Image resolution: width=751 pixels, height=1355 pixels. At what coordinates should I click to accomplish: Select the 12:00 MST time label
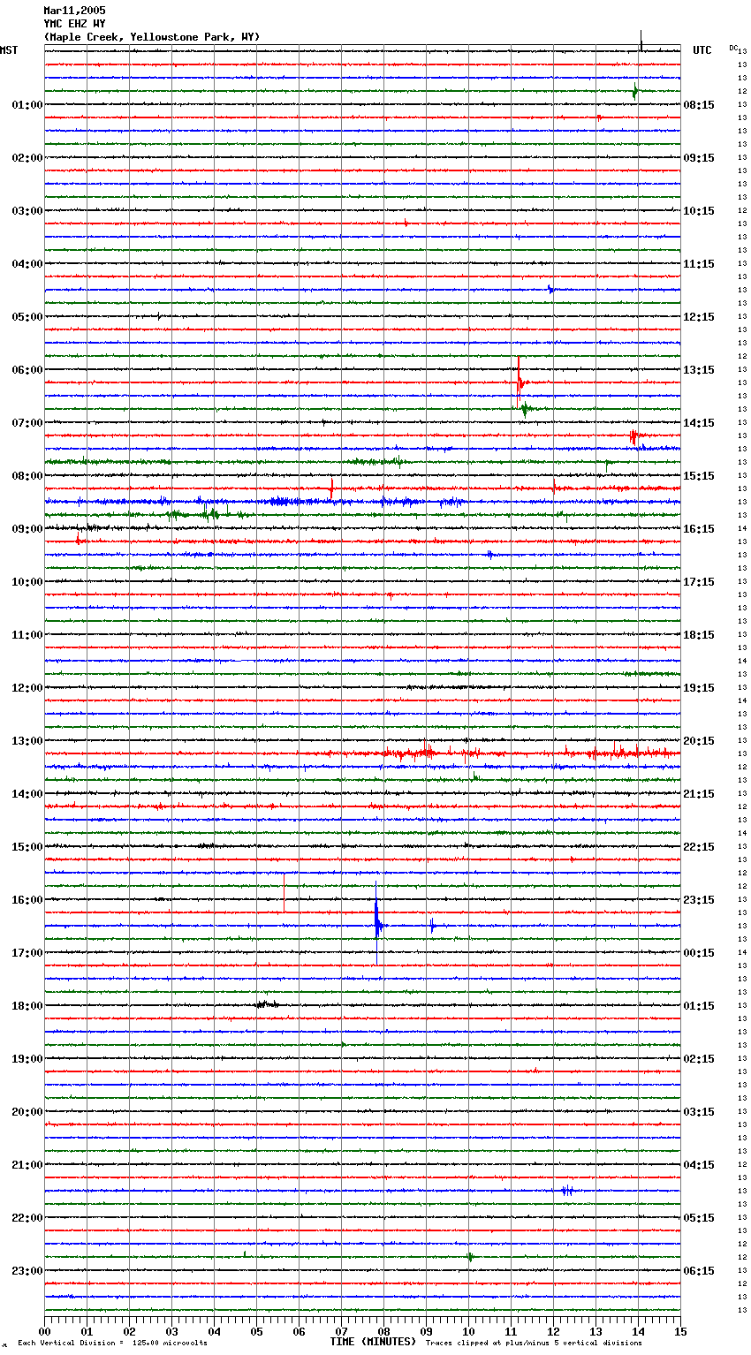point(27,688)
